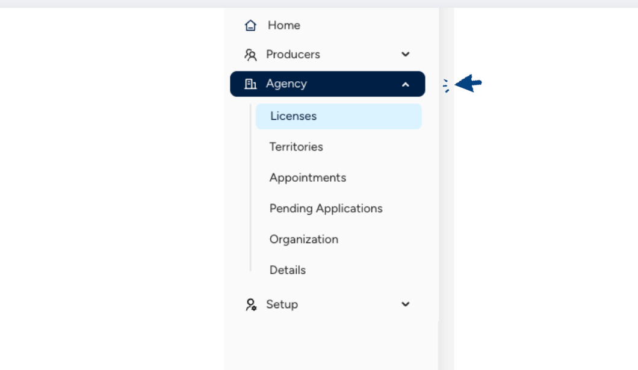Navigate to the Organization page
Screen dimensions: 638x370
(x=304, y=239)
